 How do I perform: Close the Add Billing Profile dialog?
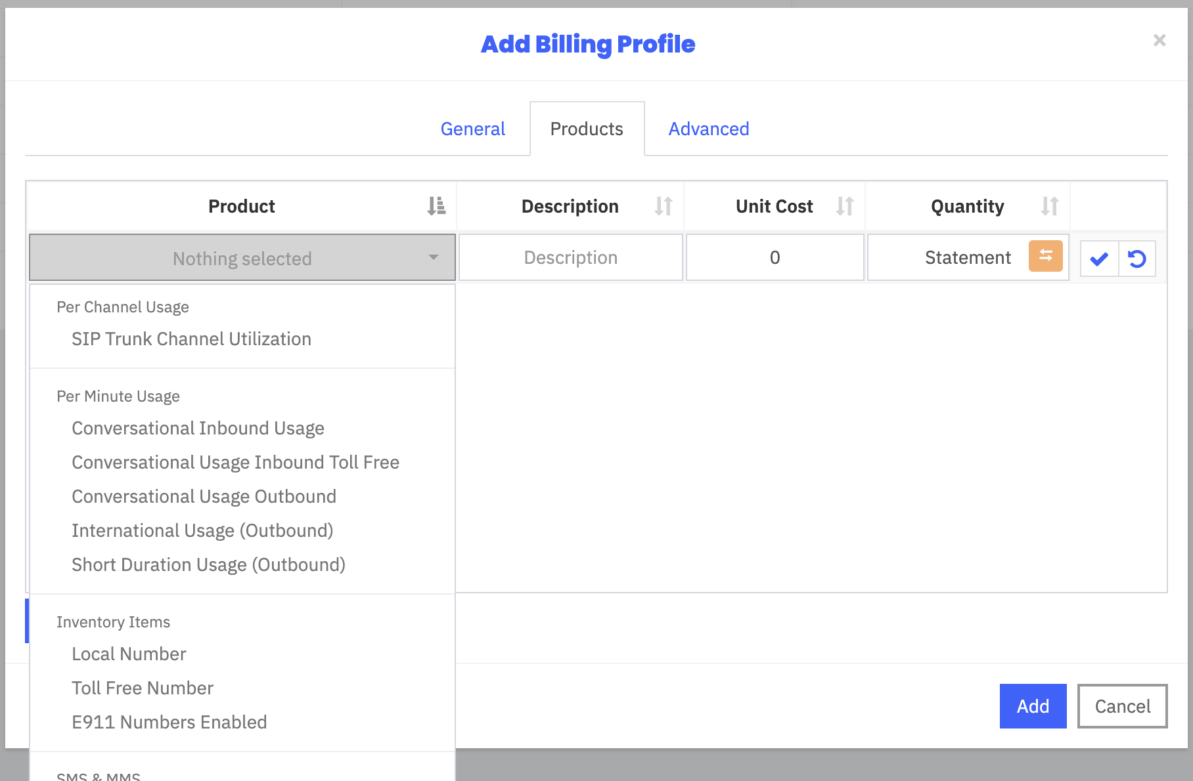click(1159, 41)
